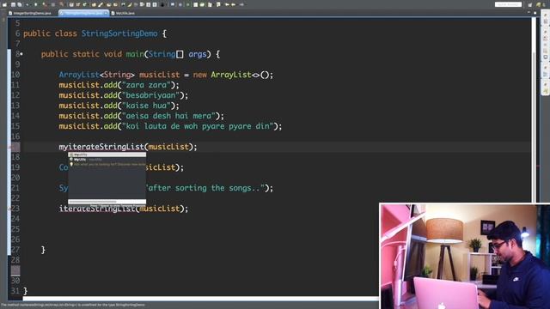Click "besabriyaan" string on line 12
The image size is (550, 309).
tap(150, 95)
